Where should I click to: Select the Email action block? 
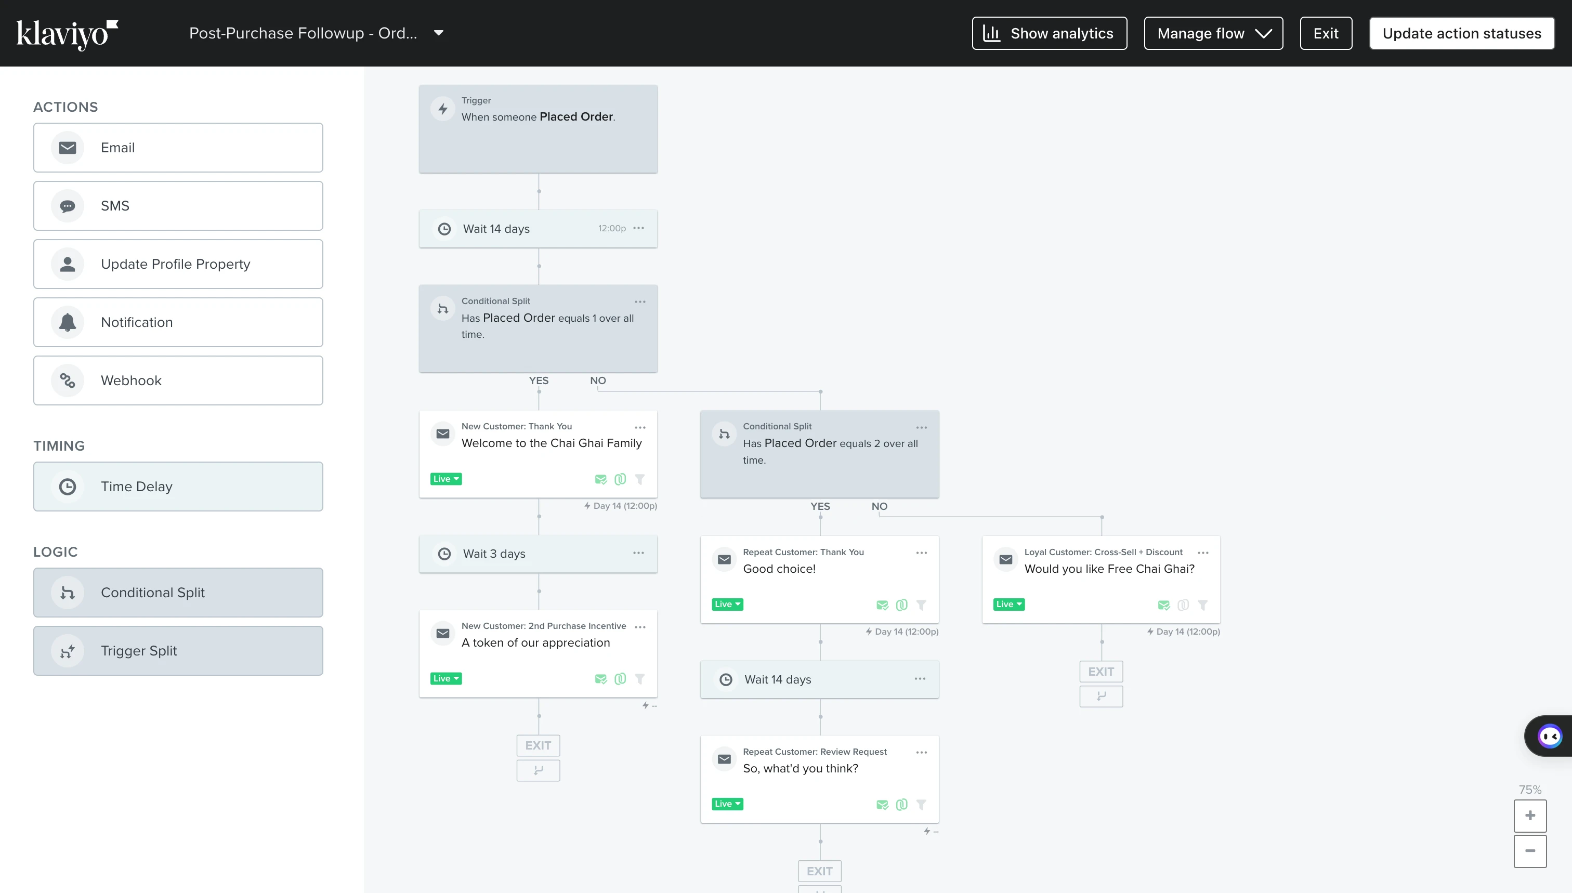coord(178,148)
